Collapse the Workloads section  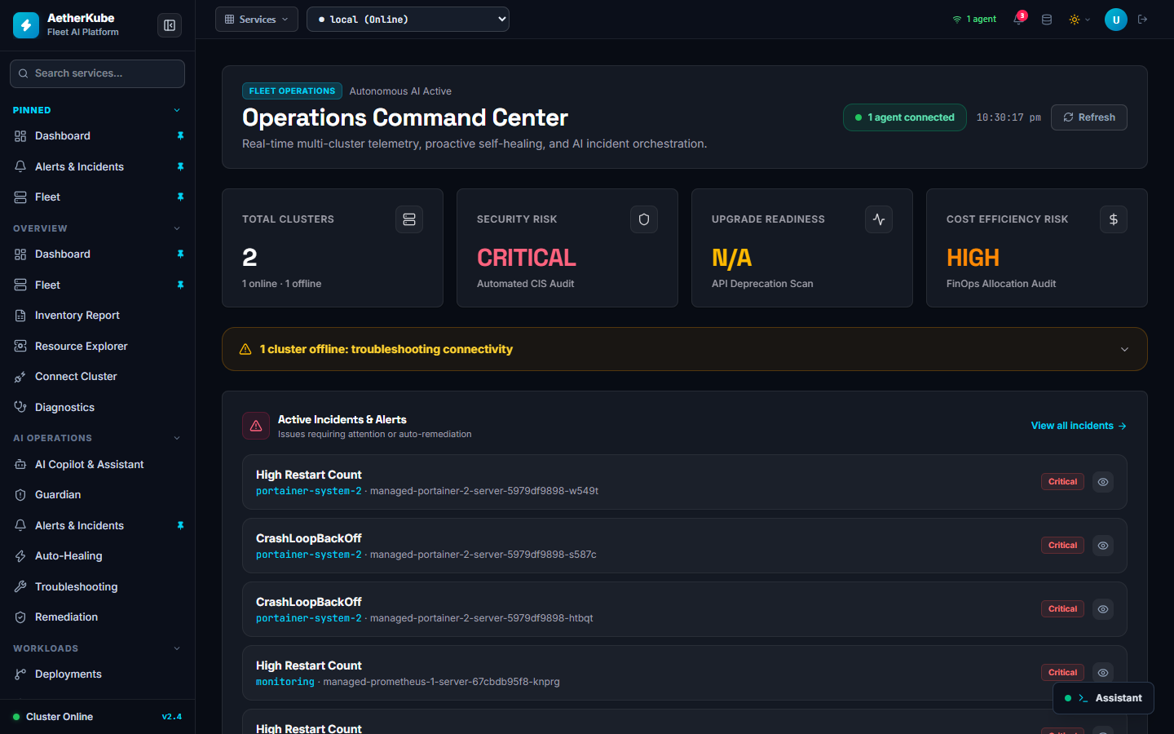(x=177, y=648)
